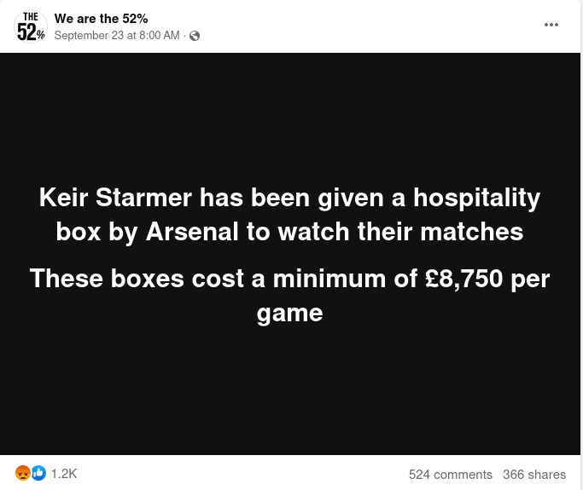The image size is (583, 490).
Task: Open the We are the 52% page name
Action: 101,19
